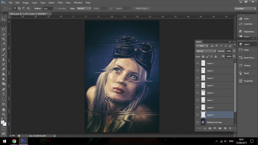Open the Style dropdown showing Normal
Viewport: 258px width, 145px height.
tap(84, 8)
